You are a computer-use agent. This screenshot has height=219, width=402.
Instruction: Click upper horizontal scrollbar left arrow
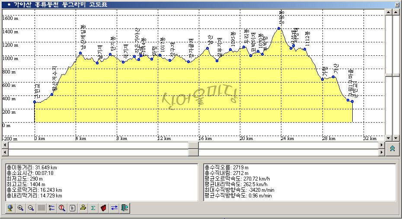click(5, 145)
